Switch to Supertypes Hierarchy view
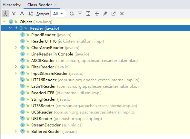Image resolution: width=190 pixels, height=139 pixels. coord(14,14)
